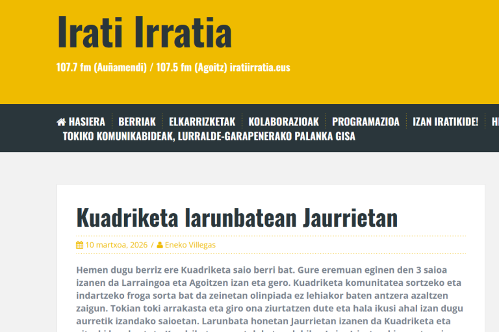Image resolution: width=499 pixels, height=332 pixels.
Task: Open the ELKARRIZKETAK menu item
Action: pos(202,121)
